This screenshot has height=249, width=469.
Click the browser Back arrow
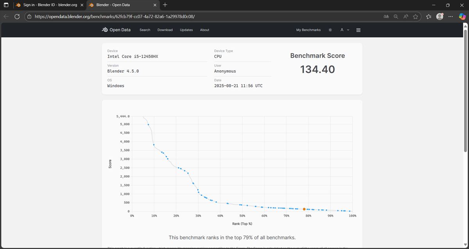pos(6,17)
